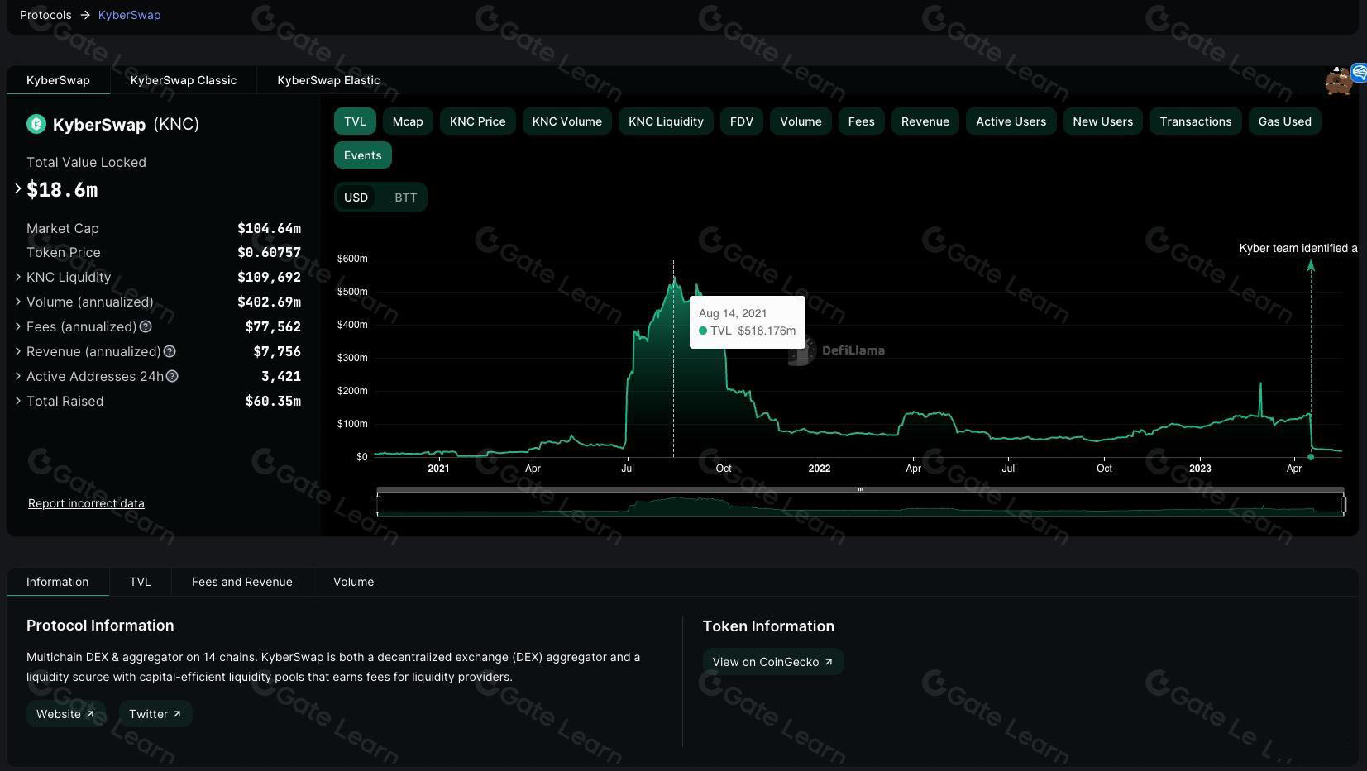This screenshot has width=1367, height=771.
Task: Click the right handle of chart range slider
Action: click(x=1343, y=503)
